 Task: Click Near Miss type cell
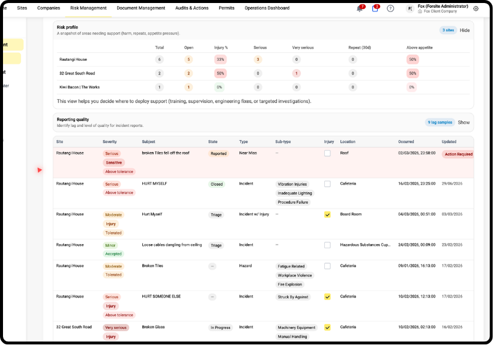248,153
